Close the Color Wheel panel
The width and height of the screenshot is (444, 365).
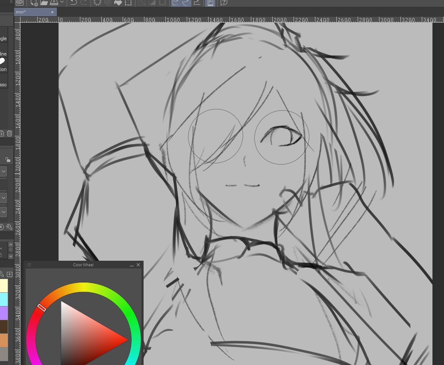[x=138, y=265]
